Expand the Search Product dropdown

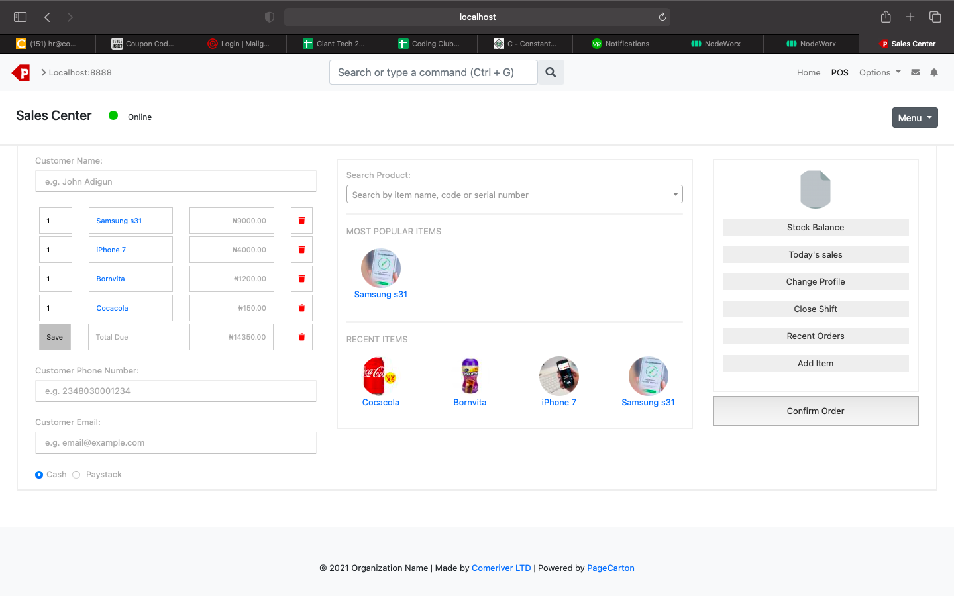(675, 195)
